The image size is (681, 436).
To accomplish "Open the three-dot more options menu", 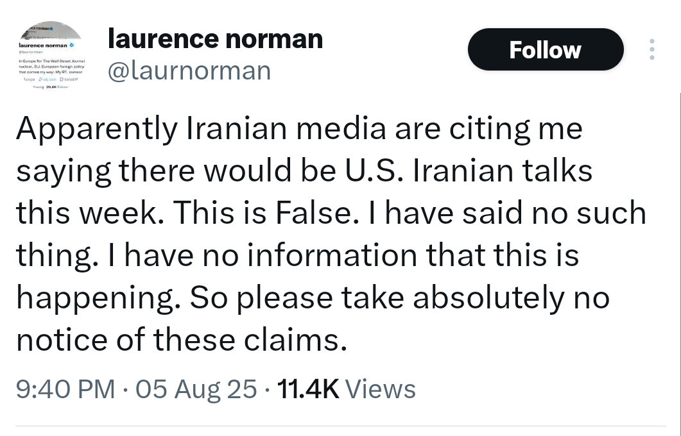I will [652, 49].
